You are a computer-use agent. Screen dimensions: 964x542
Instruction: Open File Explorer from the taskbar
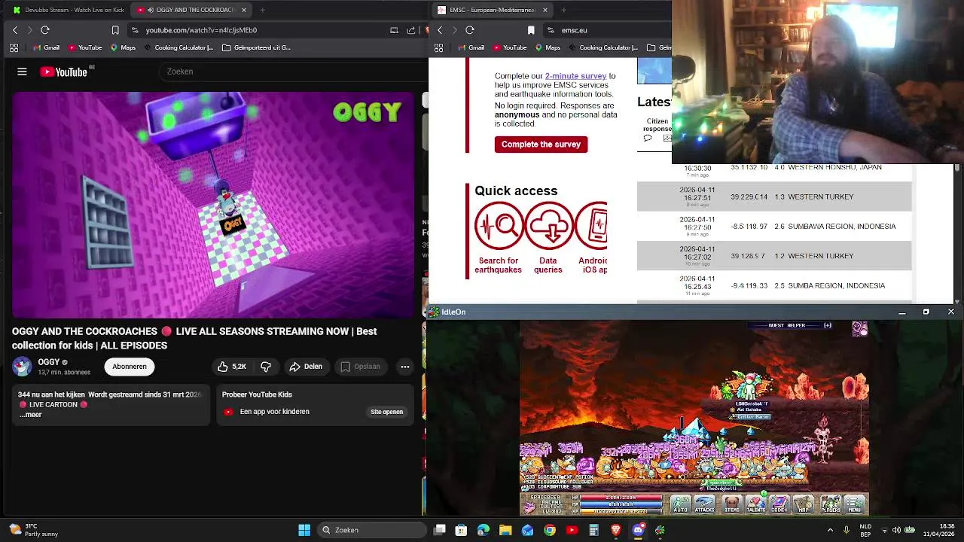[x=505, y=530]
